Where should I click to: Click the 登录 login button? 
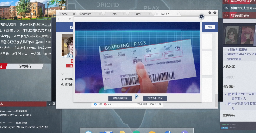point(210,27)
